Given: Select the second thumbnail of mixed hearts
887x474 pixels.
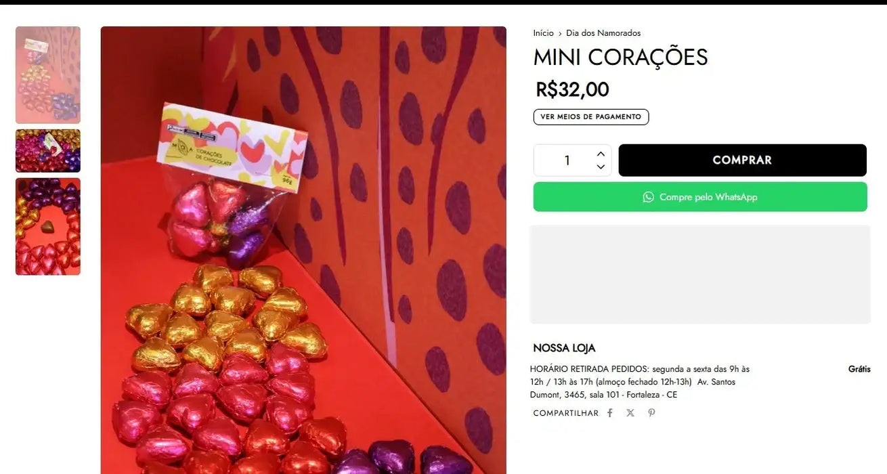Looking at the screenshot, I should click(48, 150).
